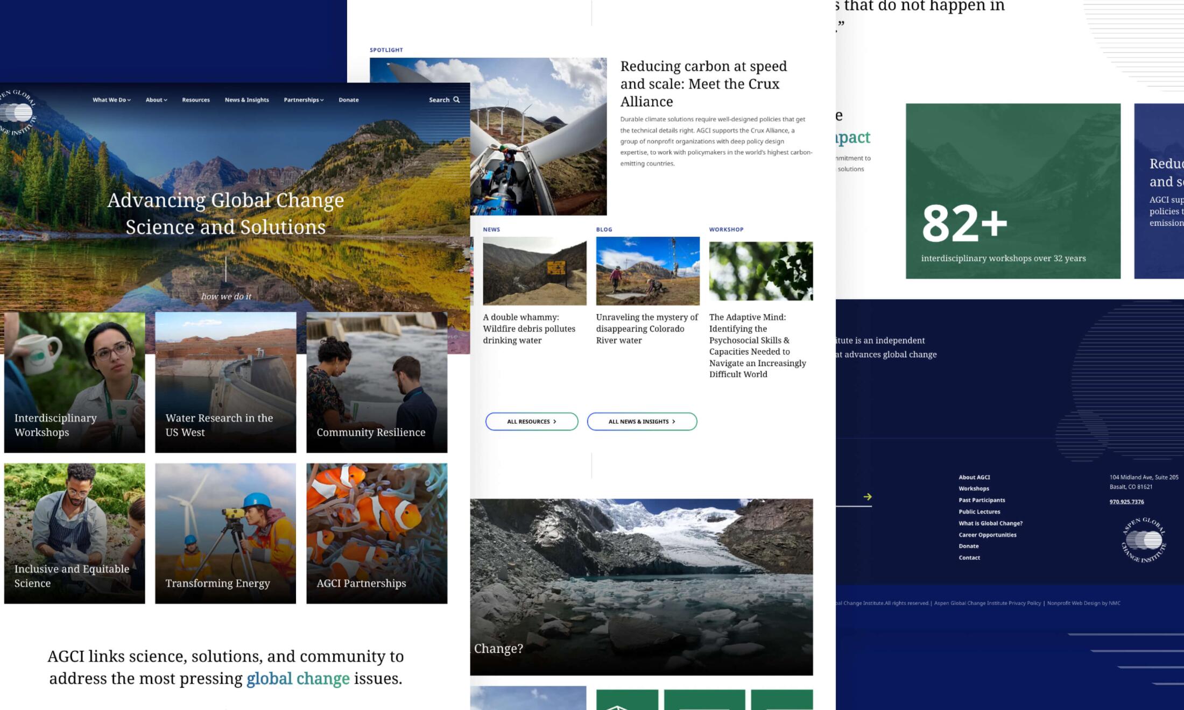This screenshot has height=710, width=1184.
Task: Click the '104 Midland Ave, Suite 205' address
Action: point(1144,477)
